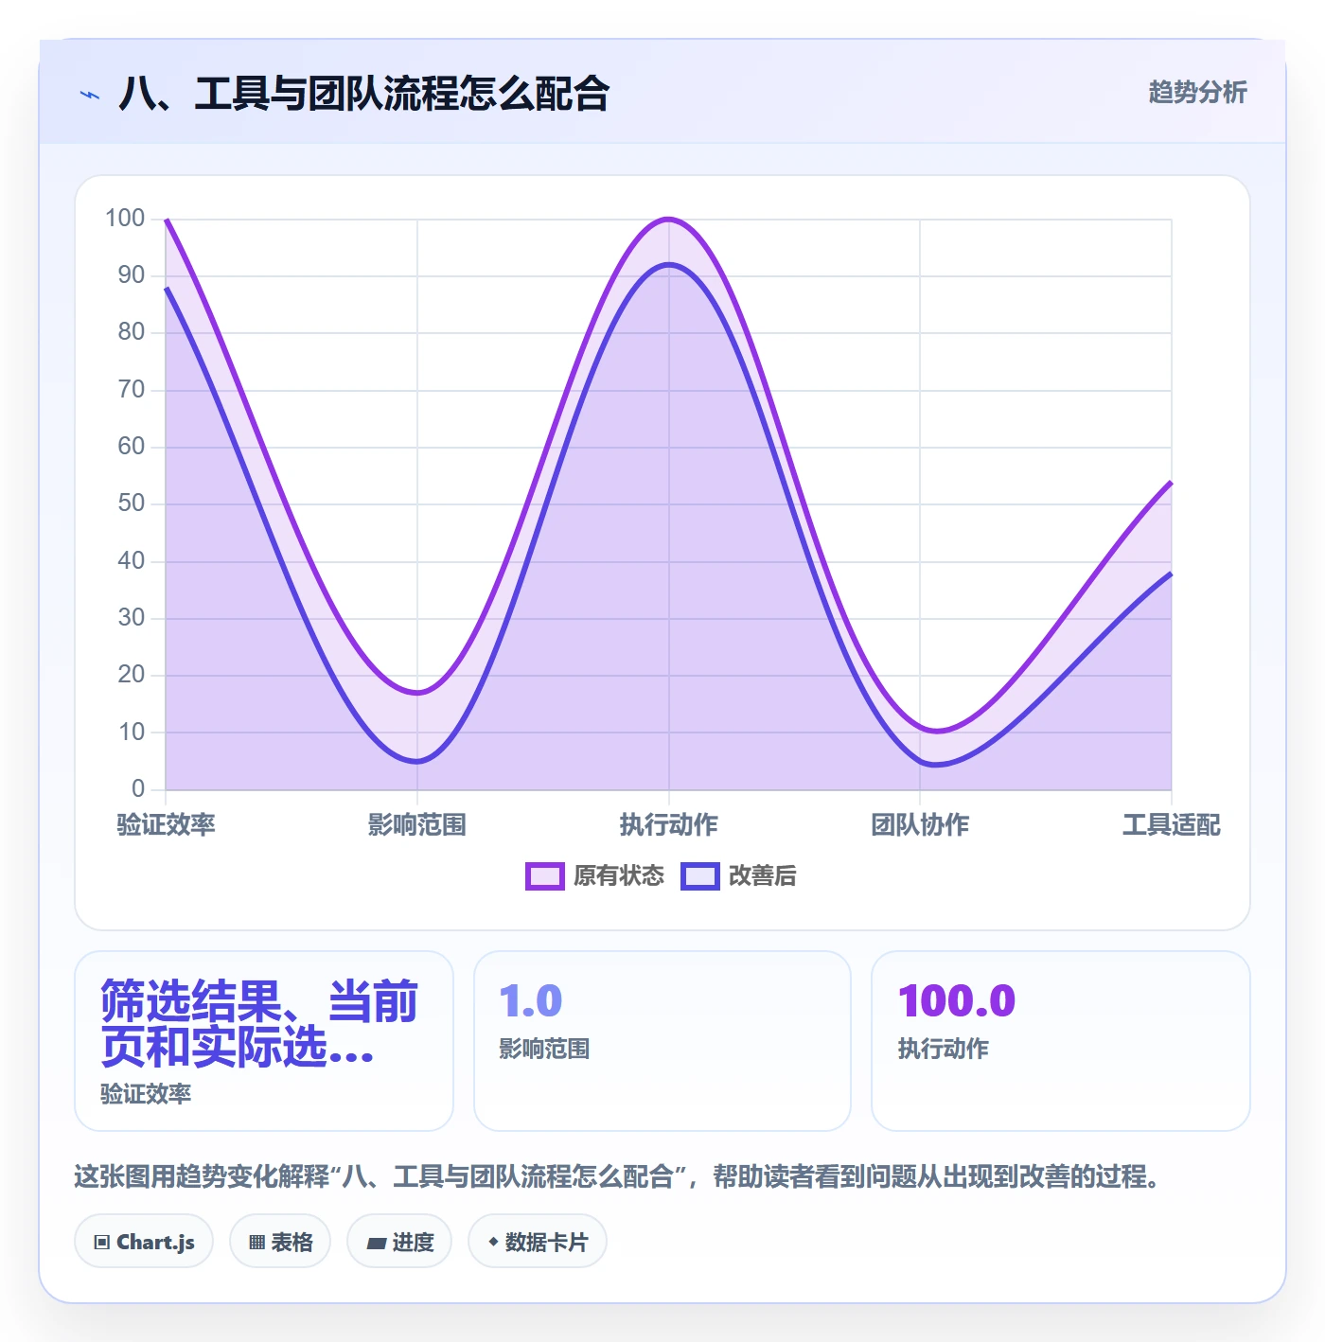Screen dimensions: 1325x1342
Task: Click the 影响范围 caption under 1.0
Action: (544, 1049)
